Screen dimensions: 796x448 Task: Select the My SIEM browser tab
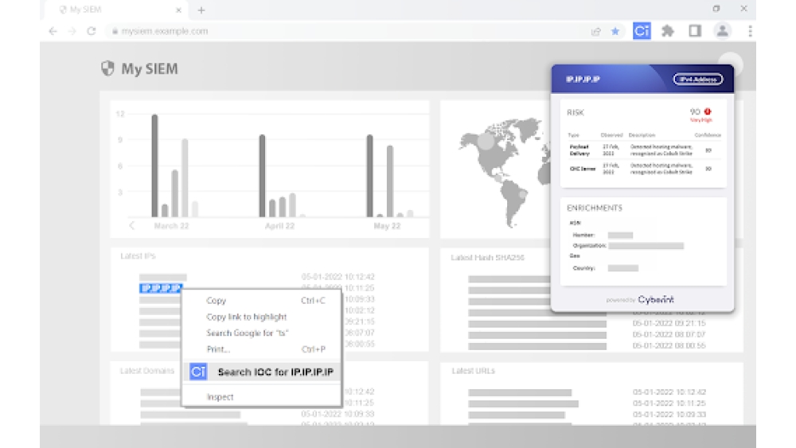(117, 10)
